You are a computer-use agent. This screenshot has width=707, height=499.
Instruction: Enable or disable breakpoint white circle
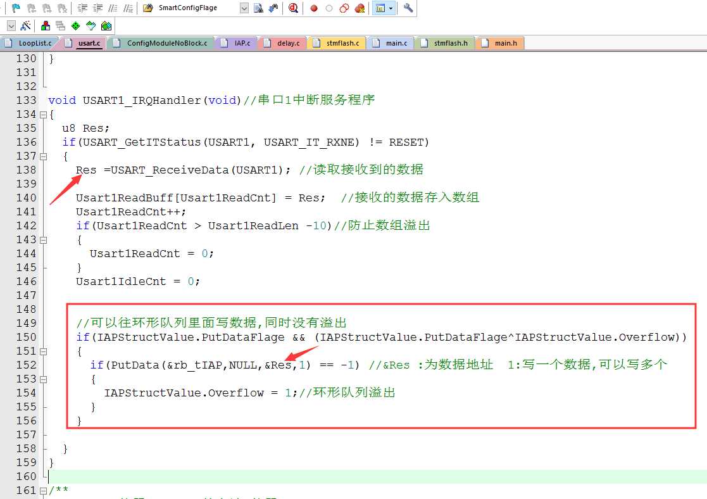(x=329, y=8)
